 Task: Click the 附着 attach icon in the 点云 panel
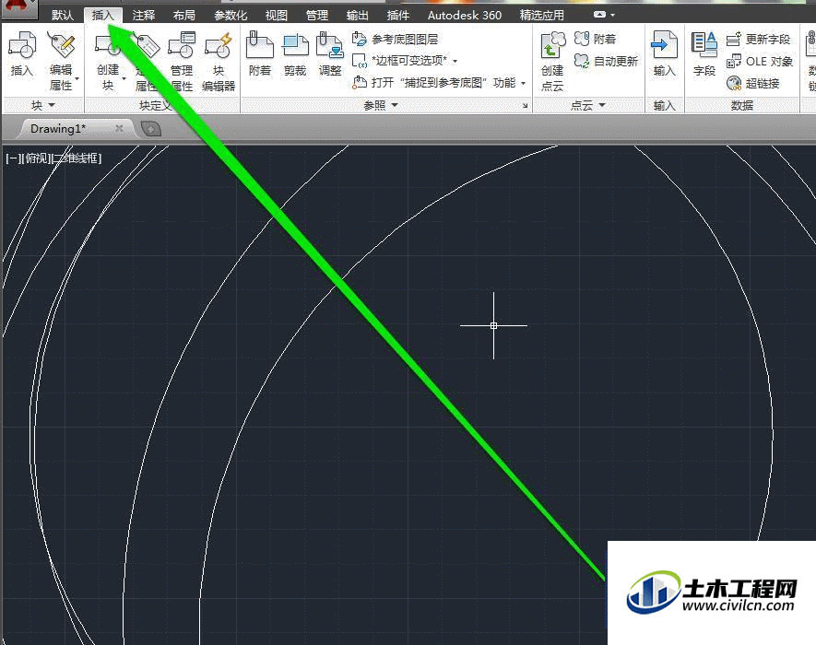pyautogui.click(x=596, y=39)
